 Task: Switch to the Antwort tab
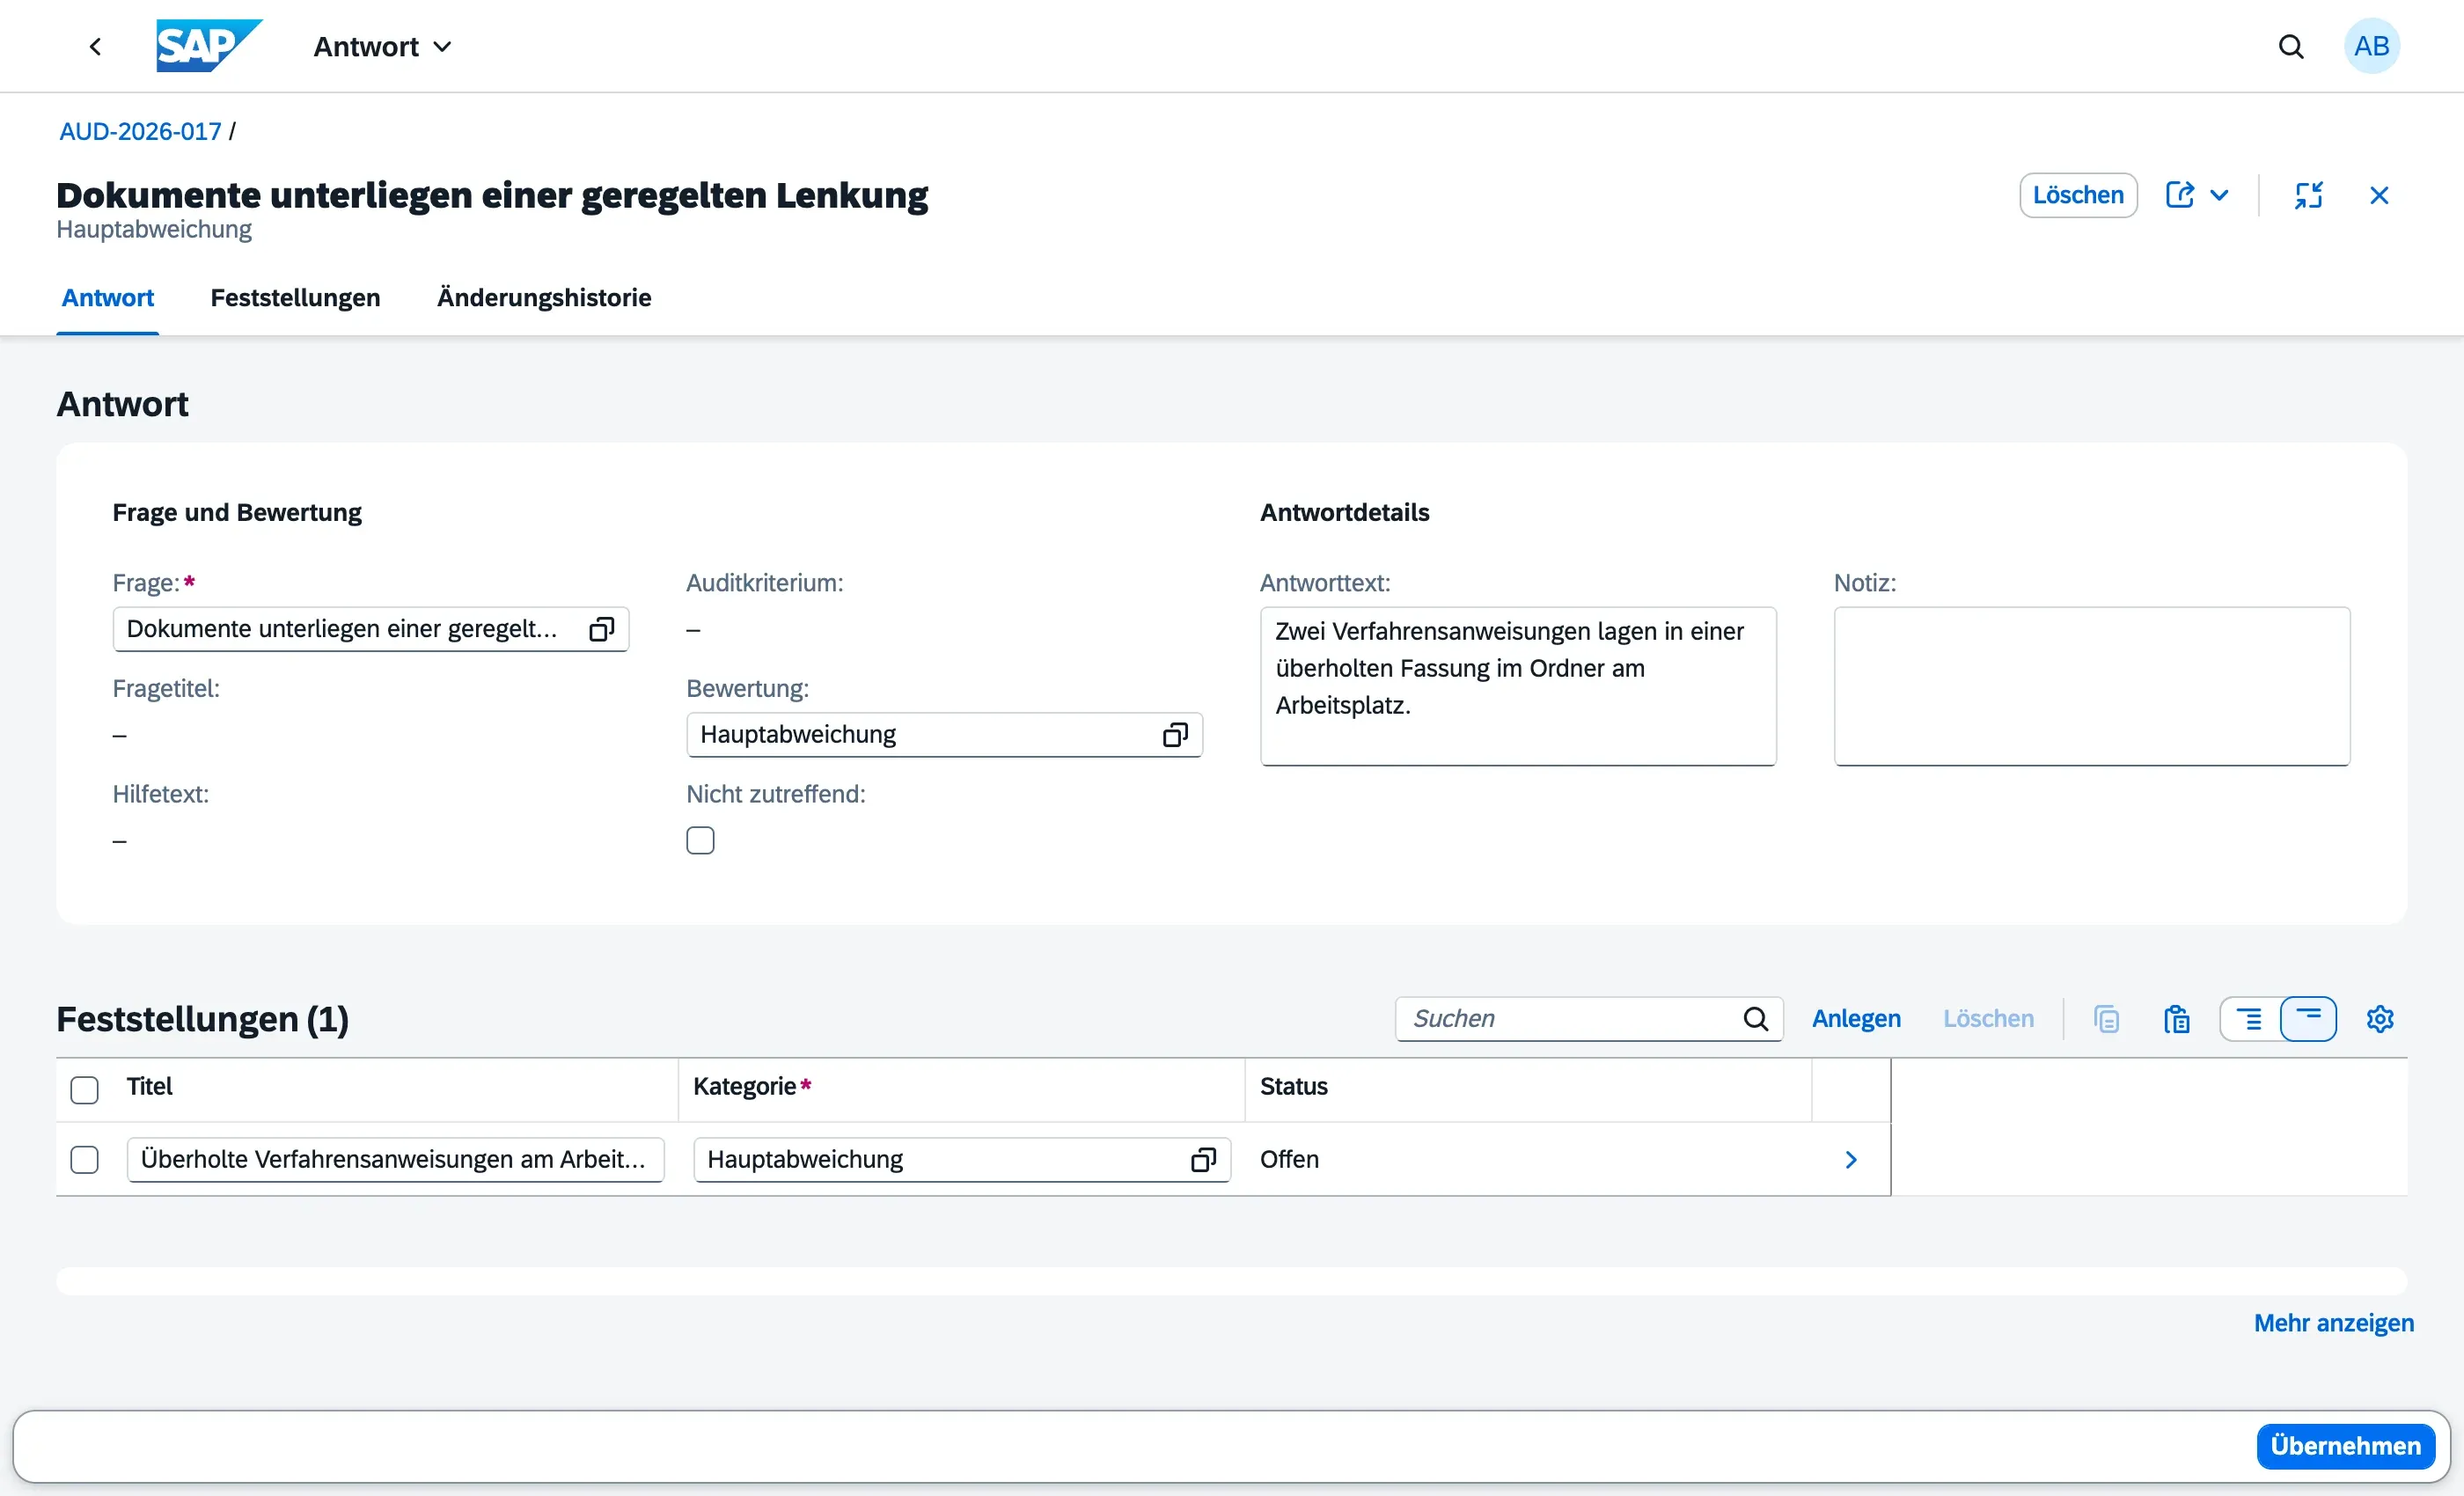click(108, 298)
